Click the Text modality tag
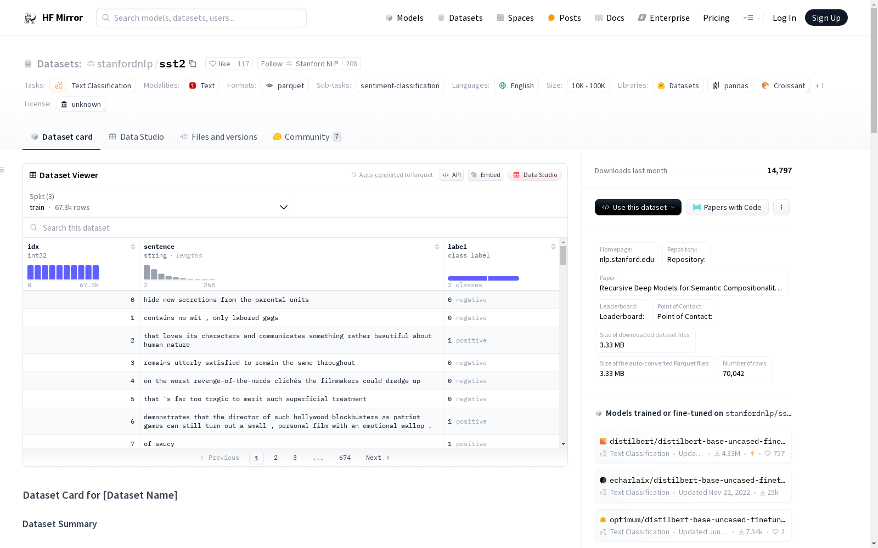Image resolution: width=878 pixels, height=548 pixels. pyautogui.click(x=201, y=85)
